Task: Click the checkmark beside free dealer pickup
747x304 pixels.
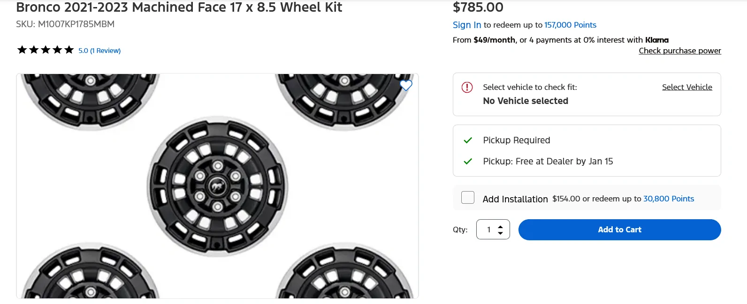Action: click(467, 161)
